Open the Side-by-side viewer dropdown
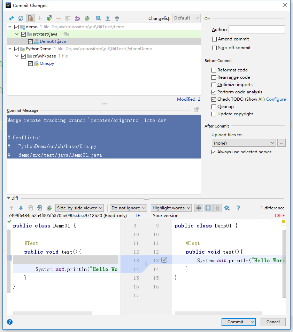 (79, 208)
